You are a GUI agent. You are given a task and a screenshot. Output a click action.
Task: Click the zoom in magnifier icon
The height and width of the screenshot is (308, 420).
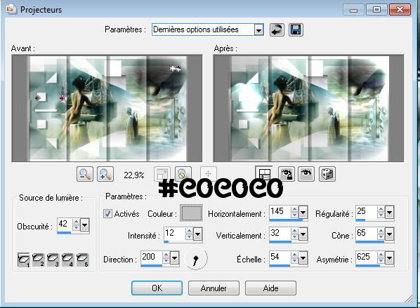(105, 174)
